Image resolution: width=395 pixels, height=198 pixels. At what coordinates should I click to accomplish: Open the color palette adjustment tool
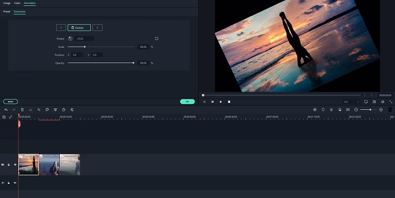point(47,109)
